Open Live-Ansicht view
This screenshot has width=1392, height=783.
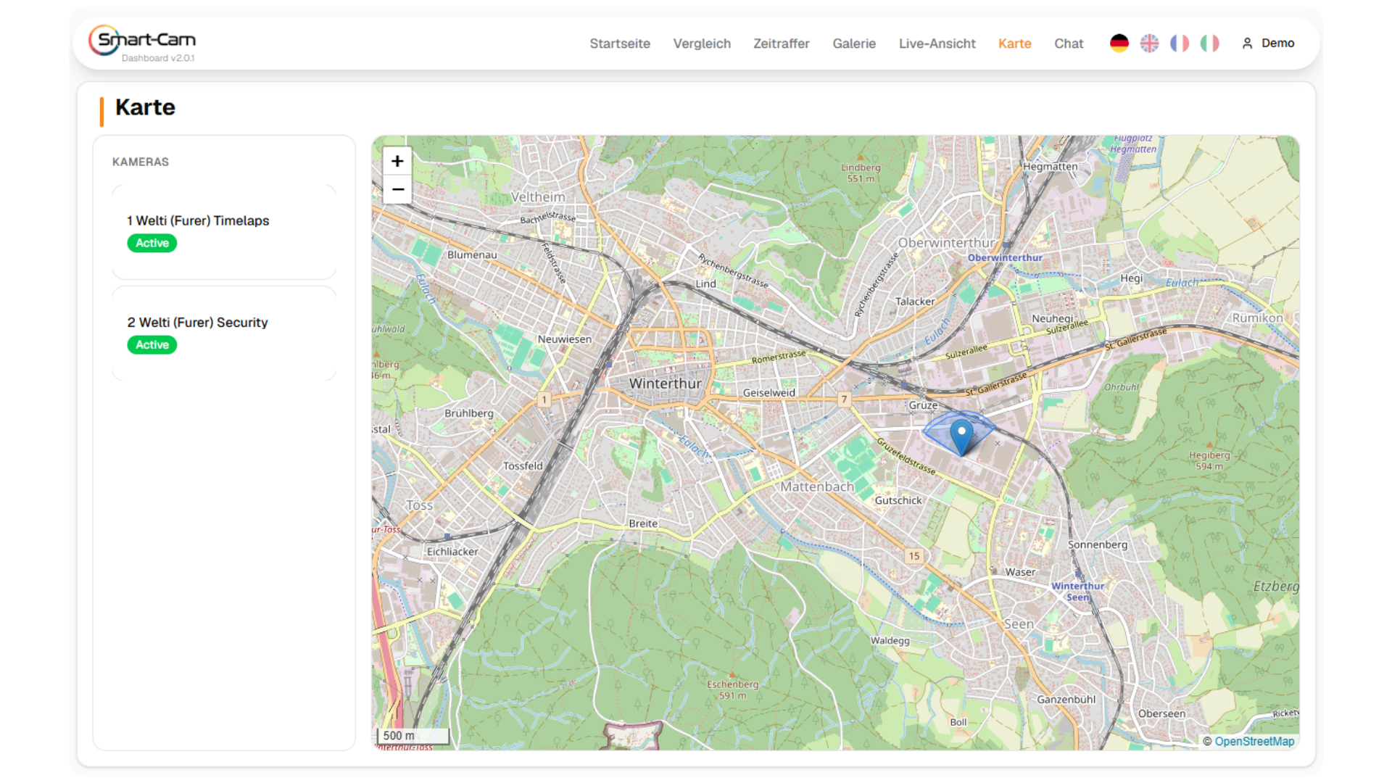937,43
